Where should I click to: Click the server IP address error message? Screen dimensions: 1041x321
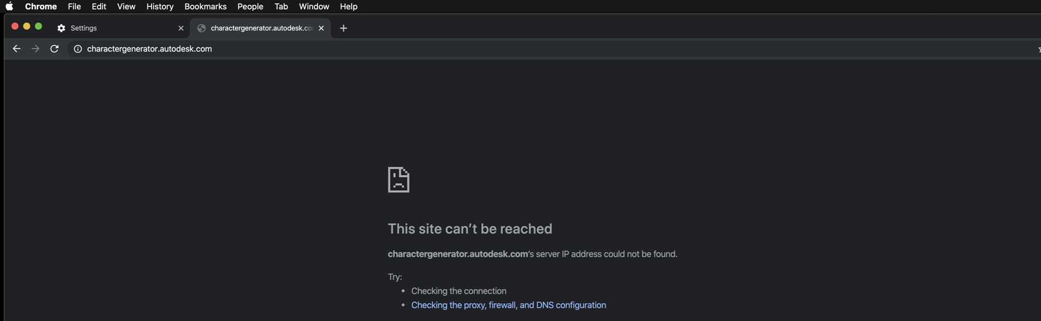[x=533, y=254]
